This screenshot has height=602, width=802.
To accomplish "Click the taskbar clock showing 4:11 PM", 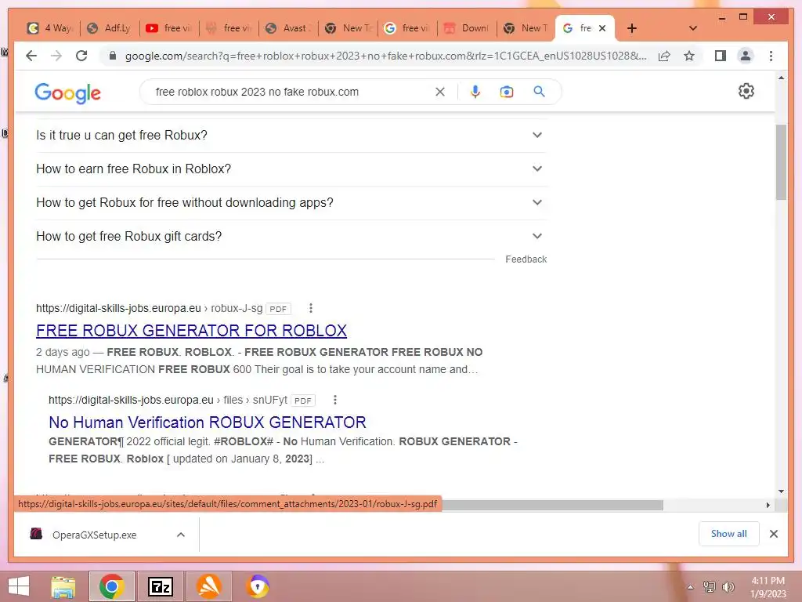I will pyautogui.click(x=768, y=587).
